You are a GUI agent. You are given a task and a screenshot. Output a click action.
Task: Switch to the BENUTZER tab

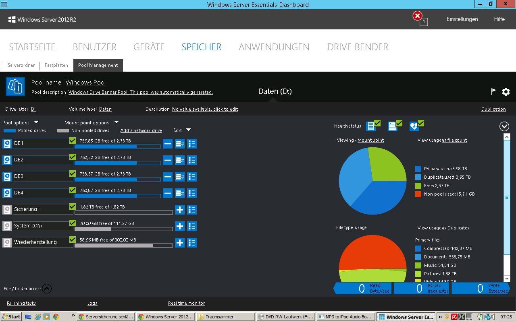[95, 47]
